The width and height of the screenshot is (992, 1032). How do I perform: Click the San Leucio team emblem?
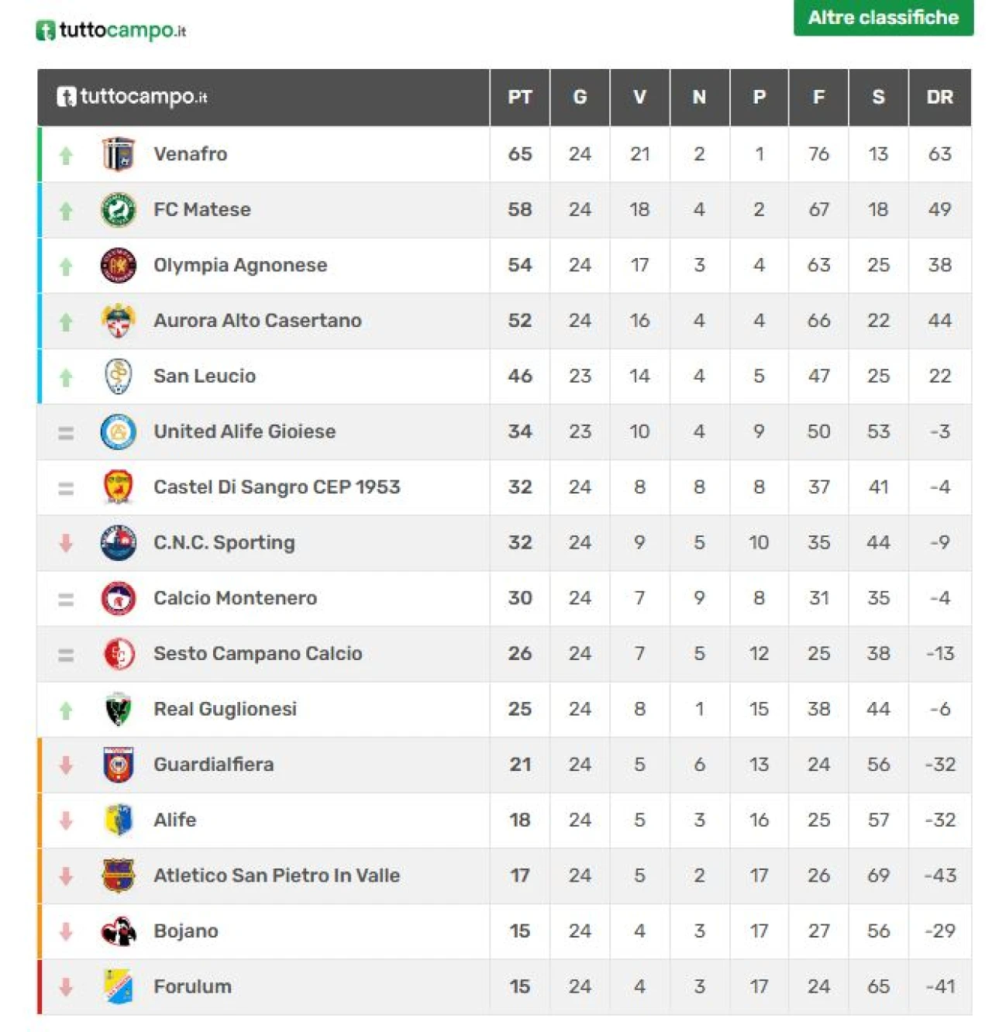click(x=119, y=377)
